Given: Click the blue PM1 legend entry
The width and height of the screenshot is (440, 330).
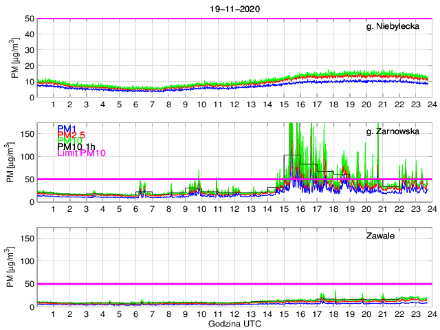Looking at the screenshot, I should click(67, 129).
